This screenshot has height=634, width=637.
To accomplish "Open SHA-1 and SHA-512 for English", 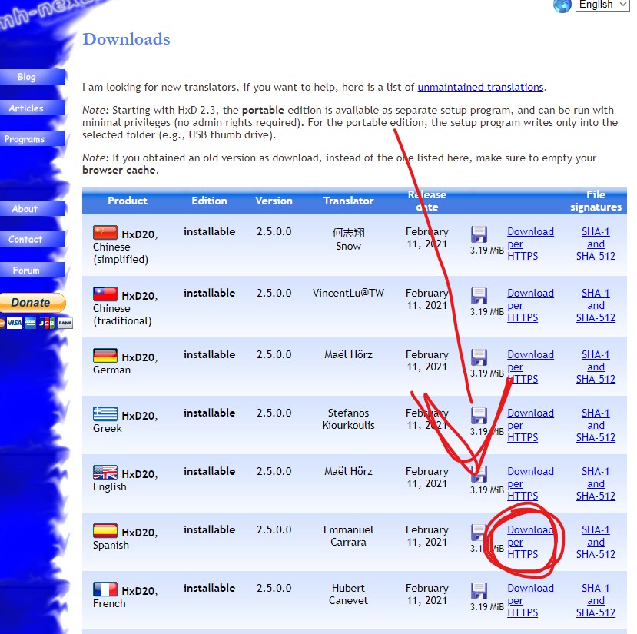I will click(x=596, y=483).
